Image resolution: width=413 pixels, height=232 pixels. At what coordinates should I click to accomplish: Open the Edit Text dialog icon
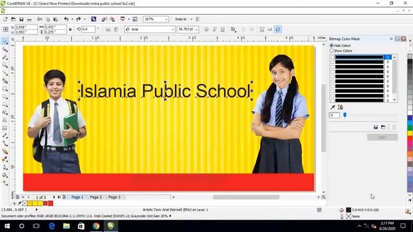click(x=270, y=30)
